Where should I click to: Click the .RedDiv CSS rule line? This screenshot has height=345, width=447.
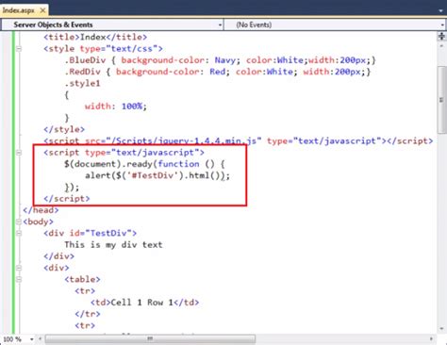click(x=218, y=72)
